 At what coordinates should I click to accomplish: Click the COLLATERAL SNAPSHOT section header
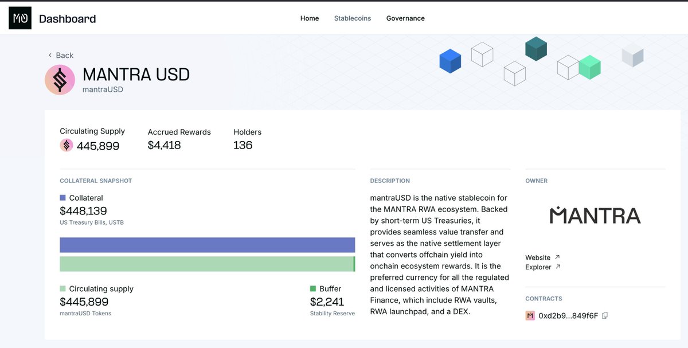pos(96,181)
